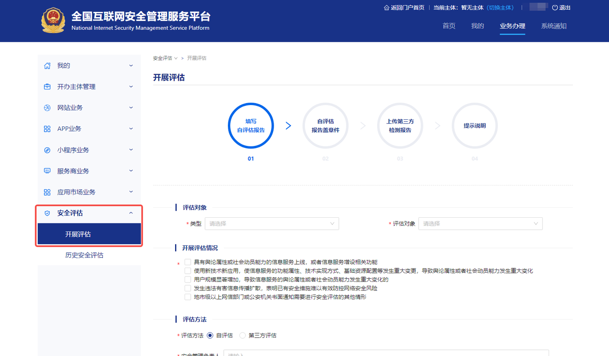
Task: Expand the APP业务 sidebar section
Action: pos(131,129)
